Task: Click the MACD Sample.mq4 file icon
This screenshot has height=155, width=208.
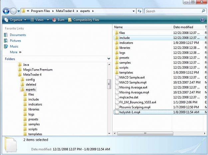Action: click(x=117, y=82)
